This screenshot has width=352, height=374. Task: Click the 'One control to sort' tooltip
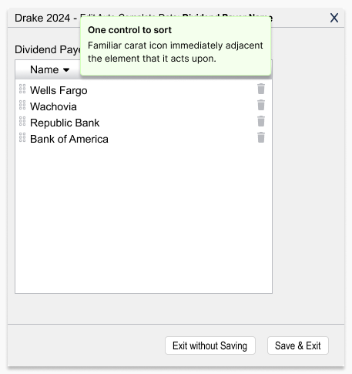[176, 46]
